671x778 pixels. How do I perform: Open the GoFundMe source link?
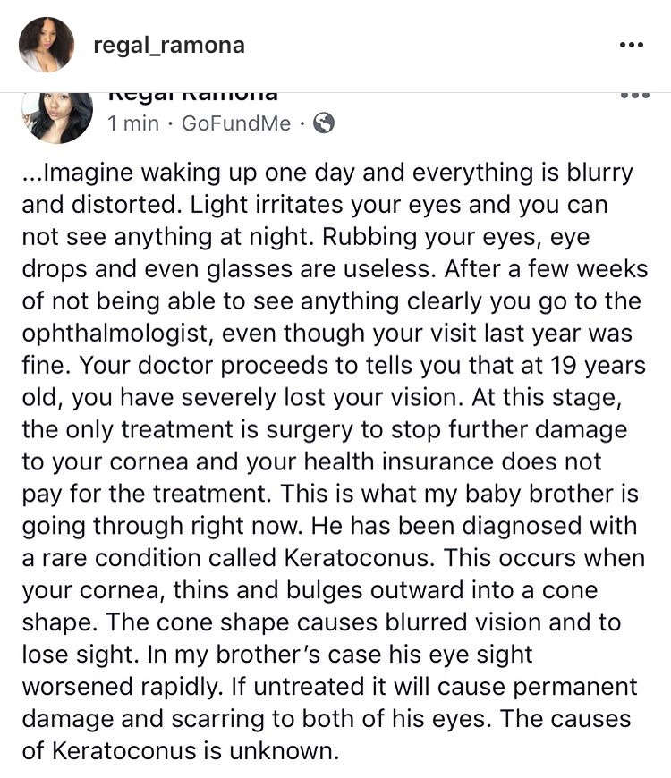click(236, 123)
